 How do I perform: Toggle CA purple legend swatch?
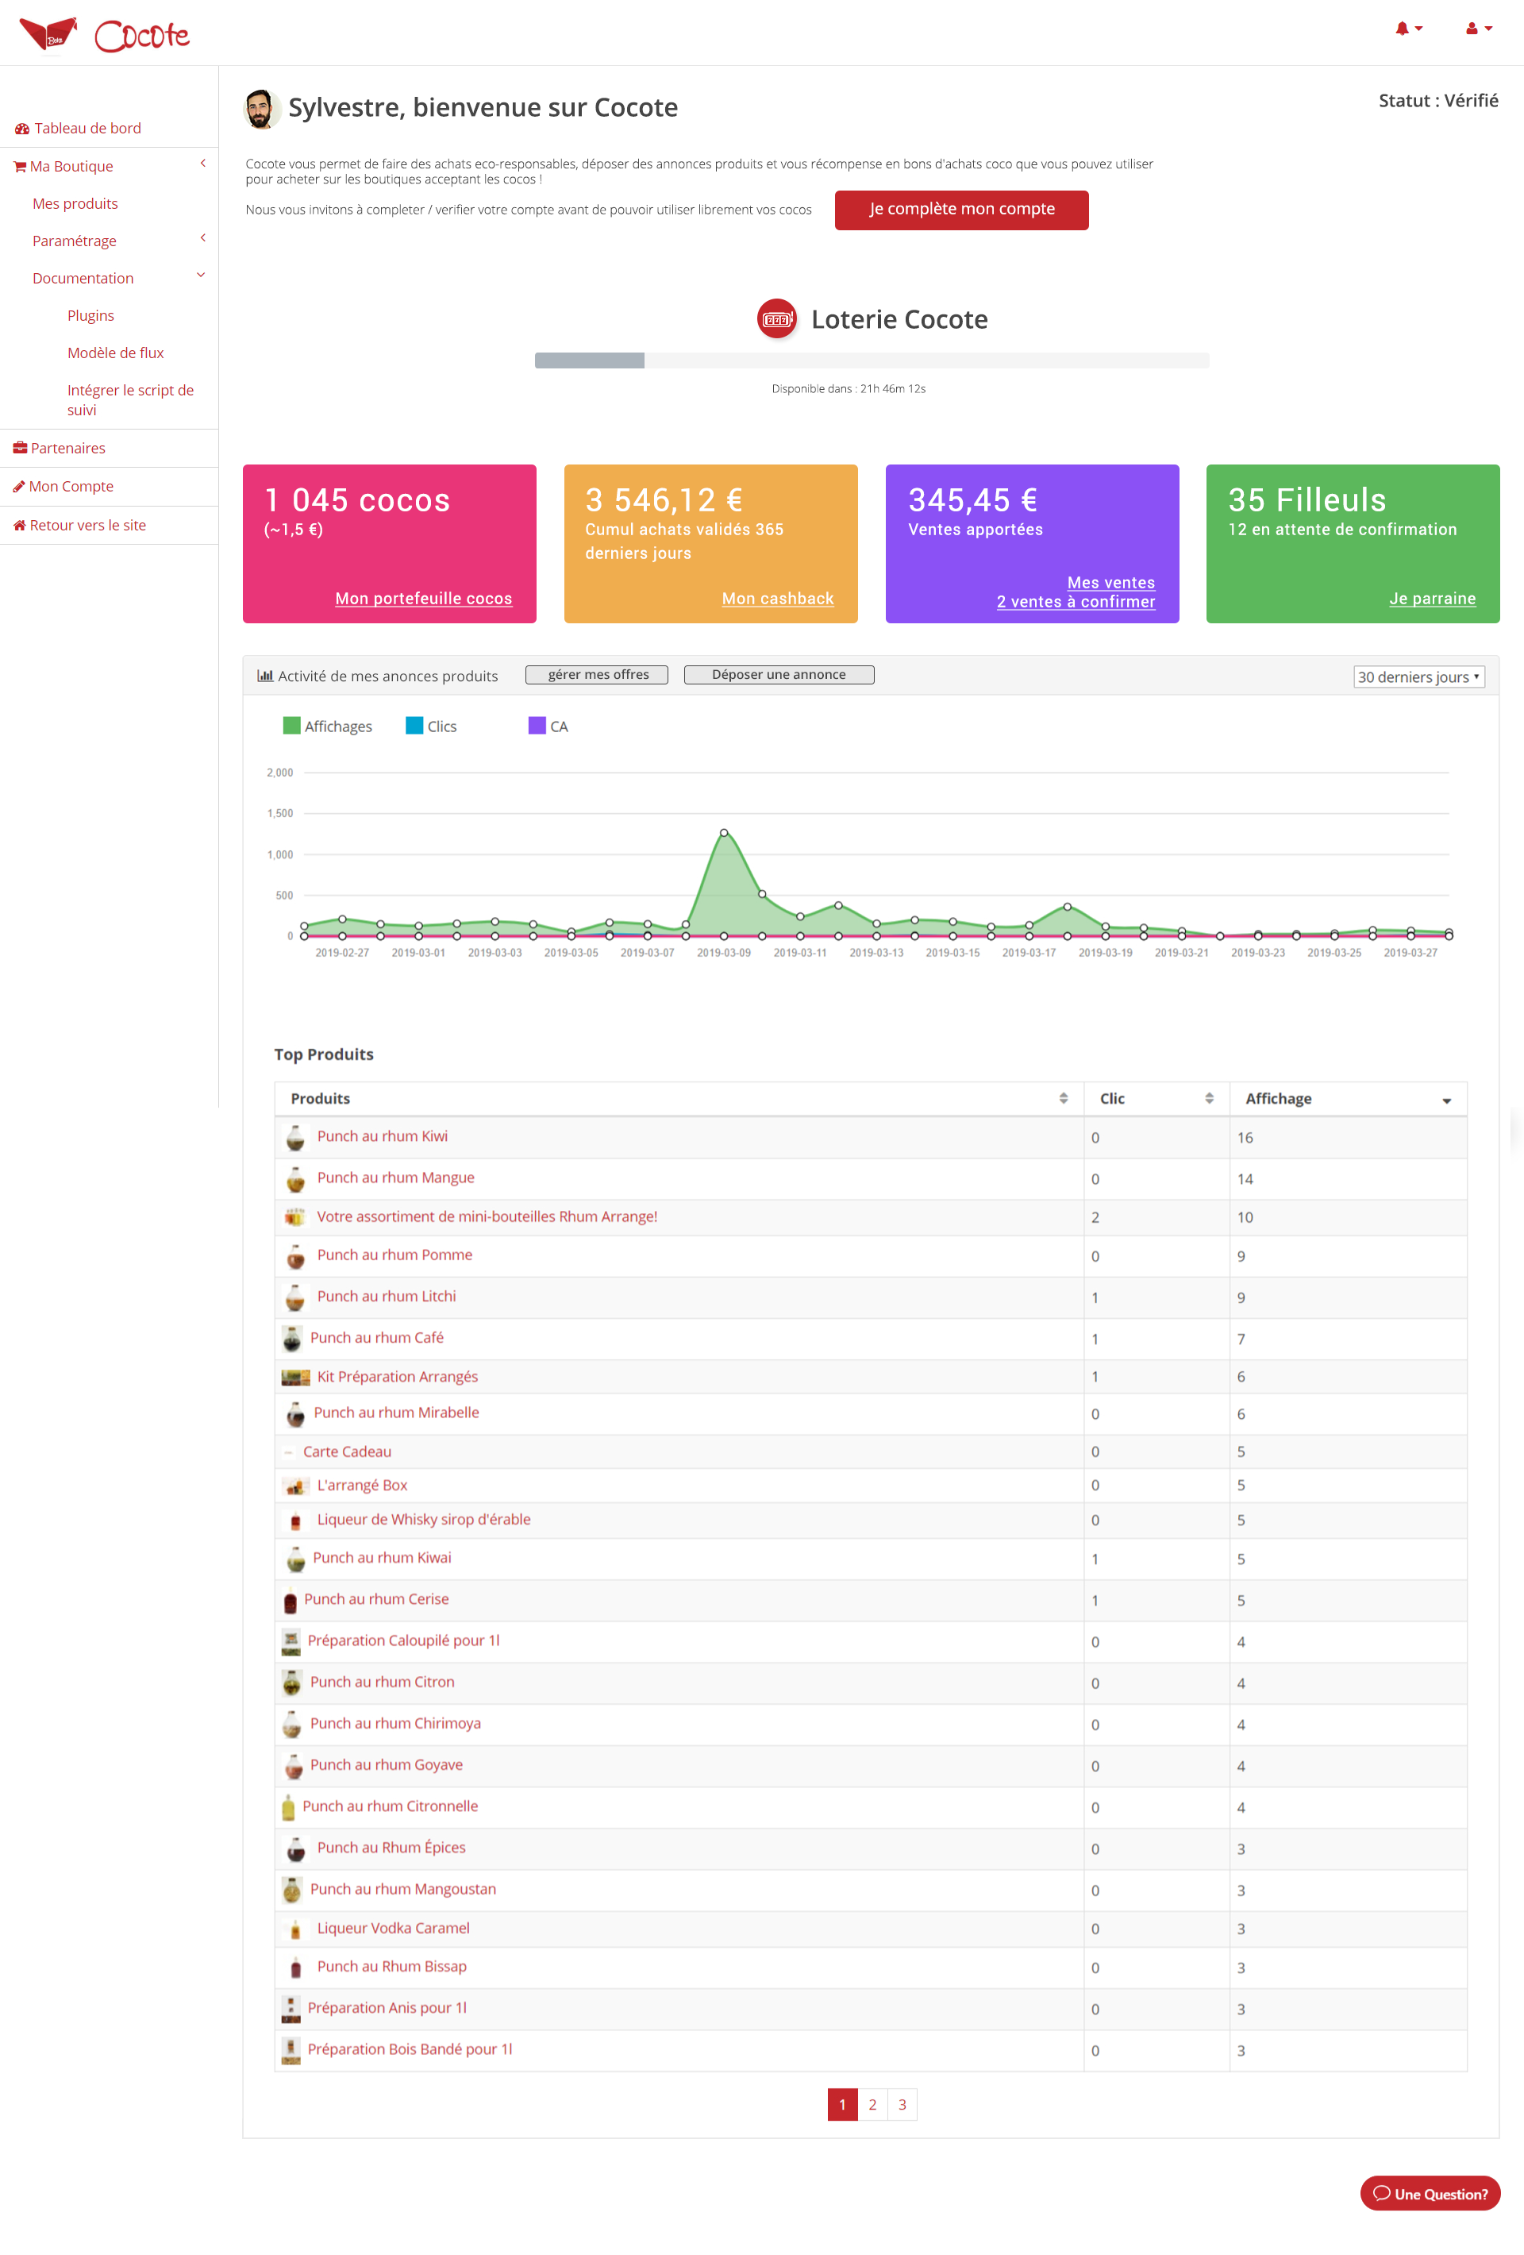coord(537,726)
